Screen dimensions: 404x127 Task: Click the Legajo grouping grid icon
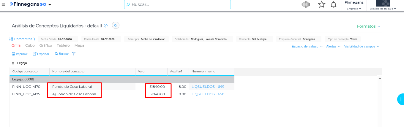[x=13, y=63]
